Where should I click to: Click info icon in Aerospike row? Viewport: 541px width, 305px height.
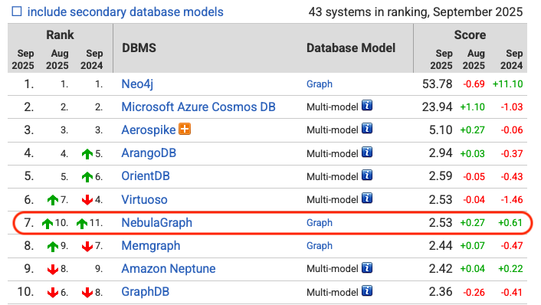pyautogui.click(x=367, y=129)
